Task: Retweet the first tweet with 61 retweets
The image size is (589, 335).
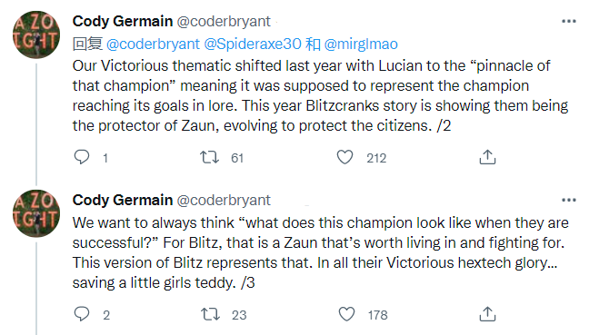Action: click(x=209, y=157)
